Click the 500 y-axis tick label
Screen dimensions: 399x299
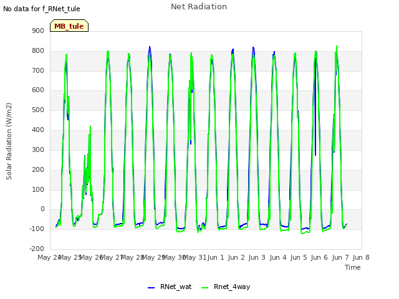38,110
